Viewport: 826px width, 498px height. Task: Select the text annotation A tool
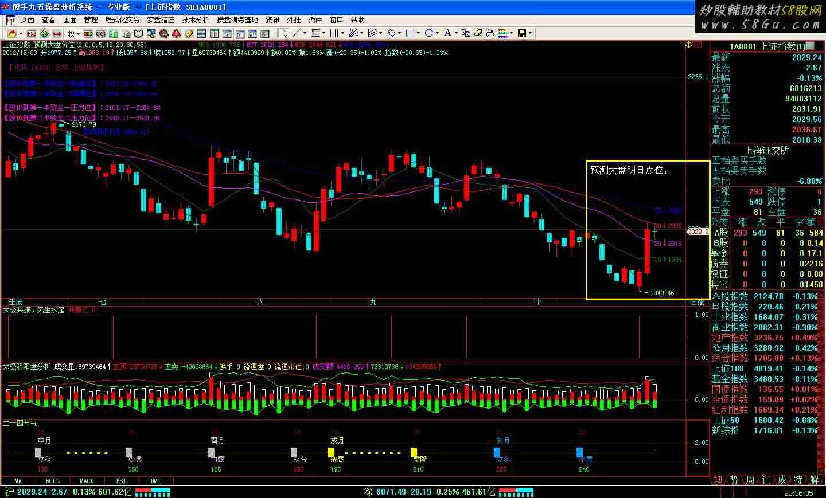pyautogui.click(x=447, y=33)
